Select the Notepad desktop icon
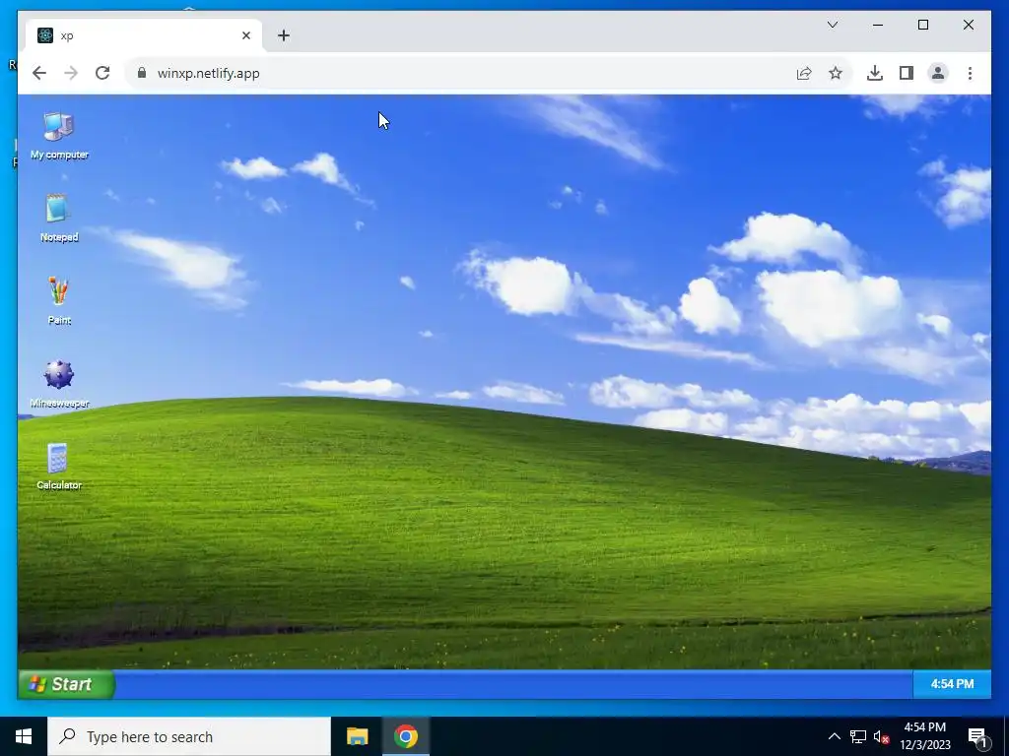Image resolution: width=1009 pixels, height=756 pixels. (58, 218)
